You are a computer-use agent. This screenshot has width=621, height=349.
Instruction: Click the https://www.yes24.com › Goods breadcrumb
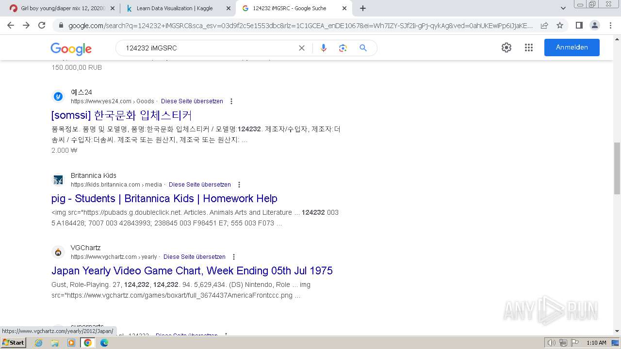(113, 101)
